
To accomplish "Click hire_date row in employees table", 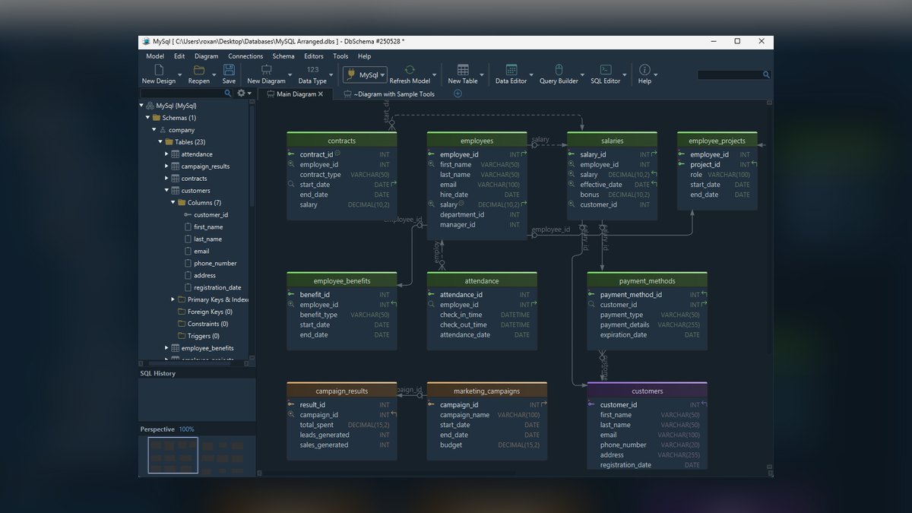I will point(477,195).
